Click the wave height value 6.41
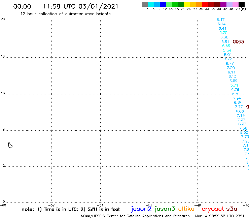249x219 pixels. click(222, 28)
